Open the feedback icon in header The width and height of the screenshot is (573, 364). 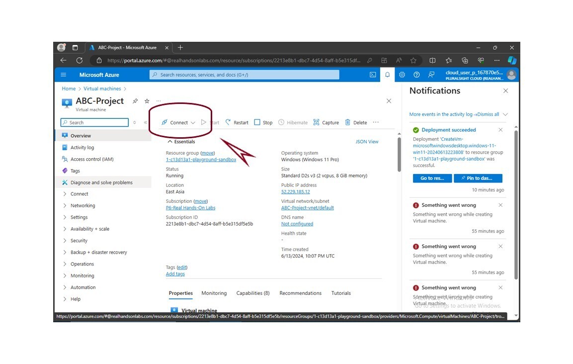coord(431,75)
